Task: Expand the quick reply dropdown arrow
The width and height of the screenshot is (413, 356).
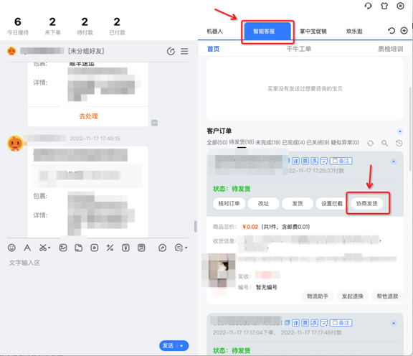Action: 186,248
